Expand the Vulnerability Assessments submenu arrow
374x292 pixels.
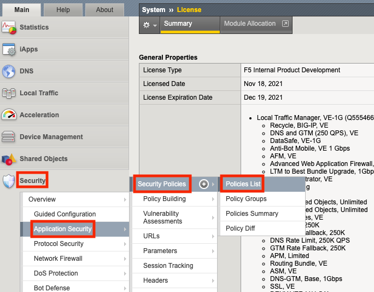click(213, 217)
